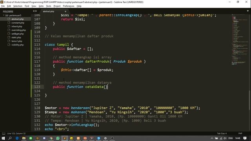Click the word makanan on line 129
The width and height of the screenshot is (251, 141).
[78, 112]
